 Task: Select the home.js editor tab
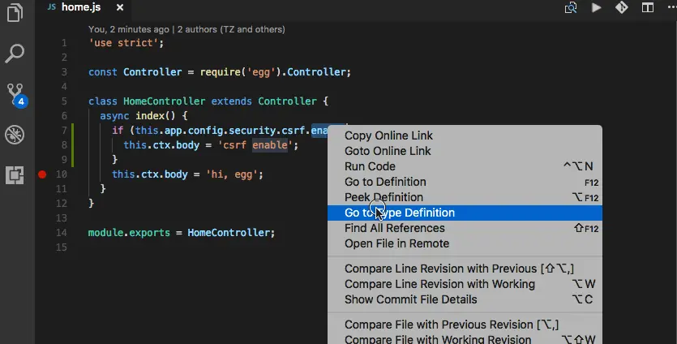pyautogui.click(x=81, y=7)
